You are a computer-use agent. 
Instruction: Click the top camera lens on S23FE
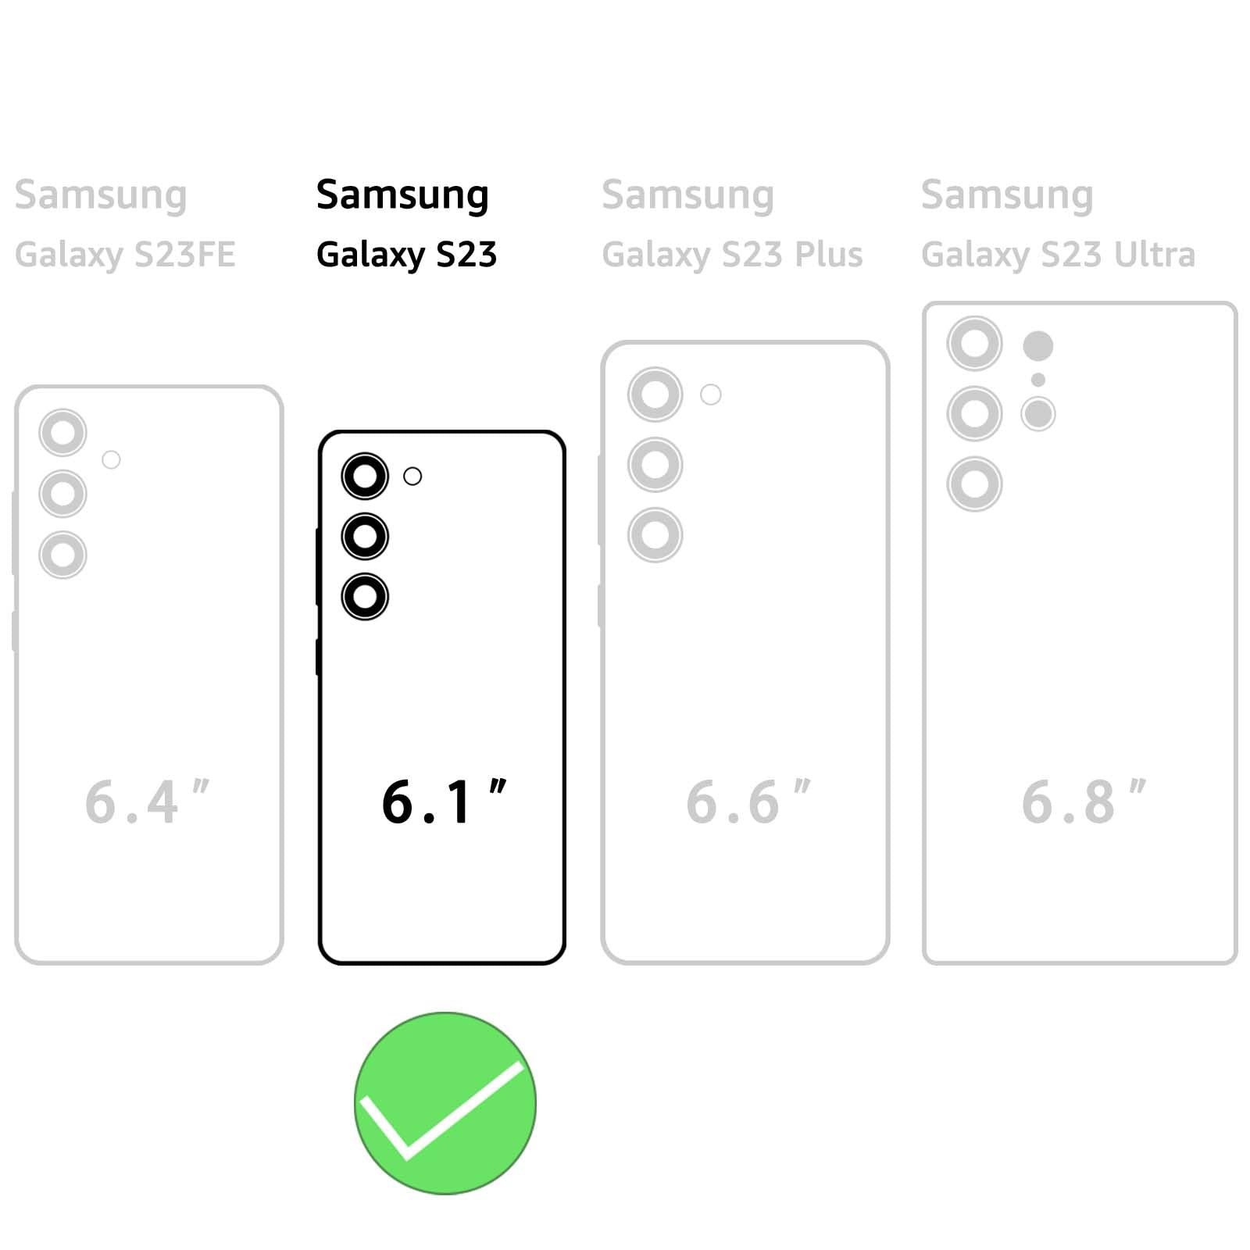(x=62, y=432)
